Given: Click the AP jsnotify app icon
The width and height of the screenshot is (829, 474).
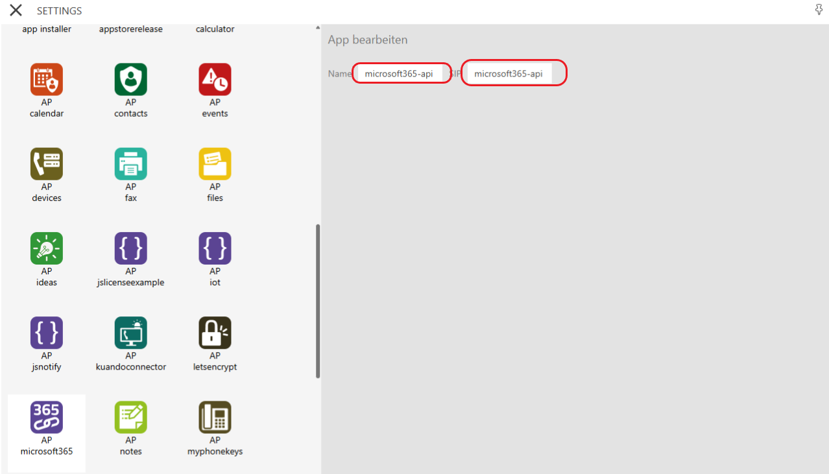Looking at the screenshot, I should pyautogui.click(x=47, y=333).
